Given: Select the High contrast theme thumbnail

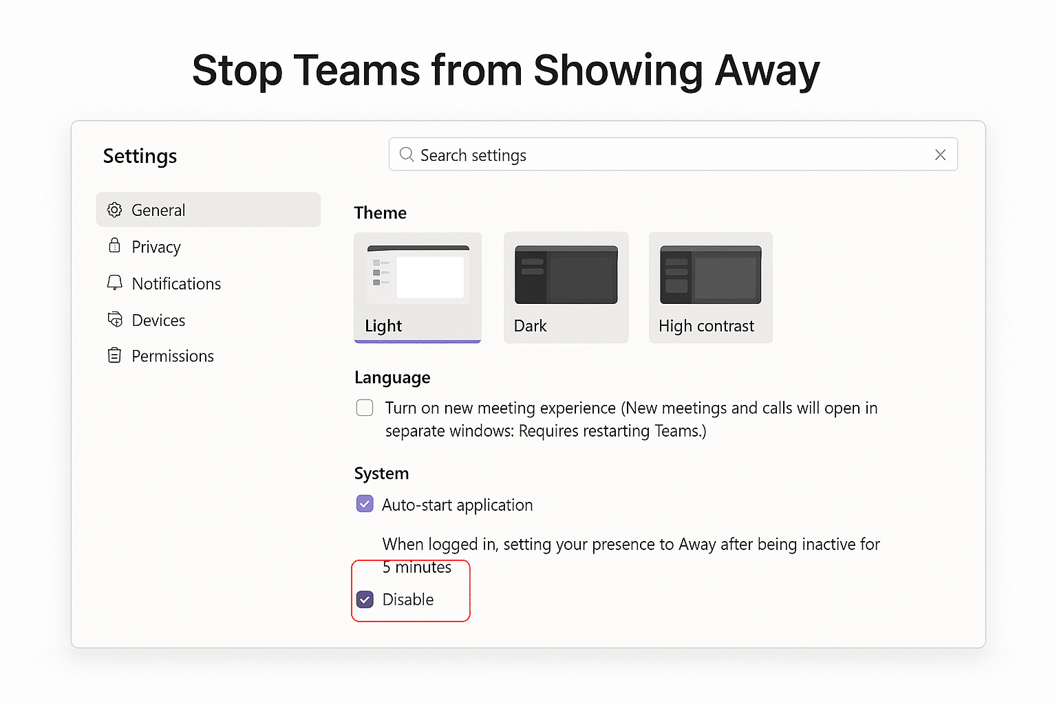Looking at the screenshot, I should tap(711, 287).
